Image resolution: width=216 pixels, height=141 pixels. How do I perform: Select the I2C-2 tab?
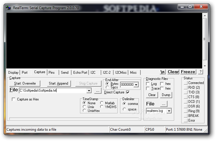[107, 73]
